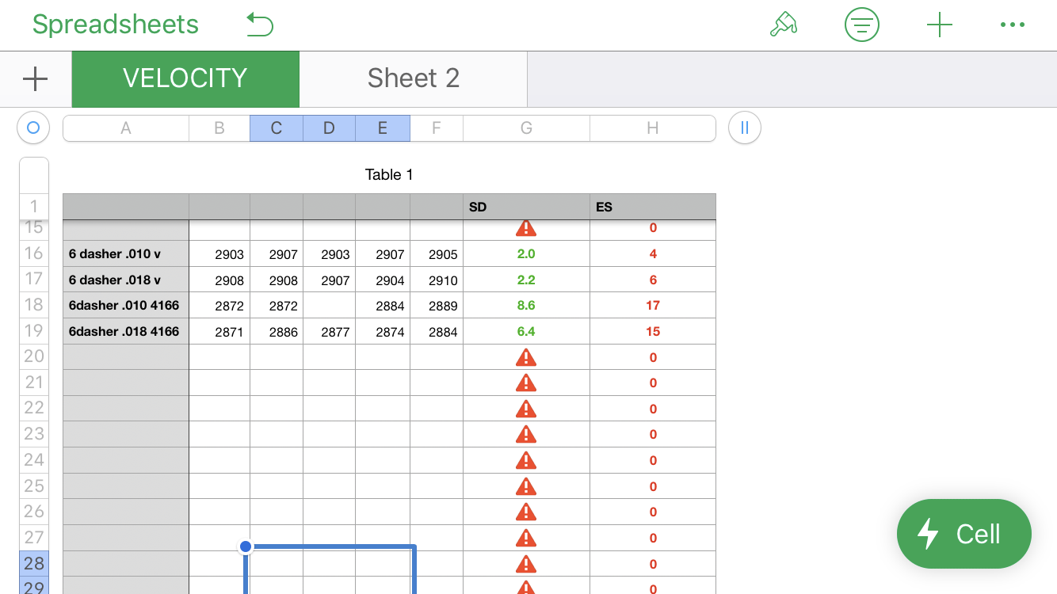Switch to the Sheet 2 tab

tap(413, 78)
